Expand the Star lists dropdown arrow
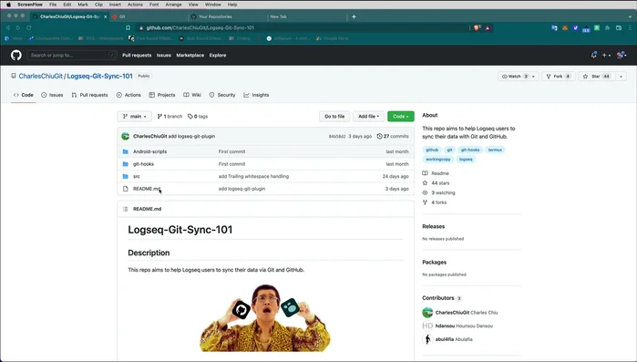 pos(621,77)
